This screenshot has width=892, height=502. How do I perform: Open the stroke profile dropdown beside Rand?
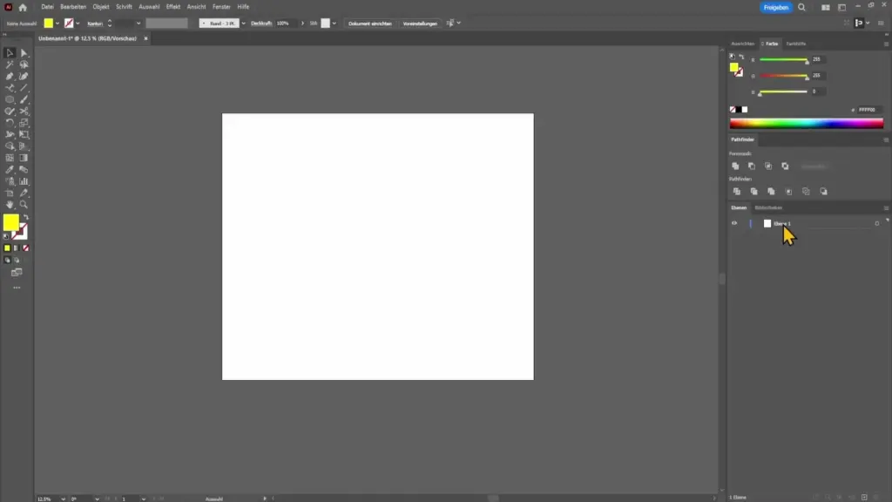(x=243, y=23)
